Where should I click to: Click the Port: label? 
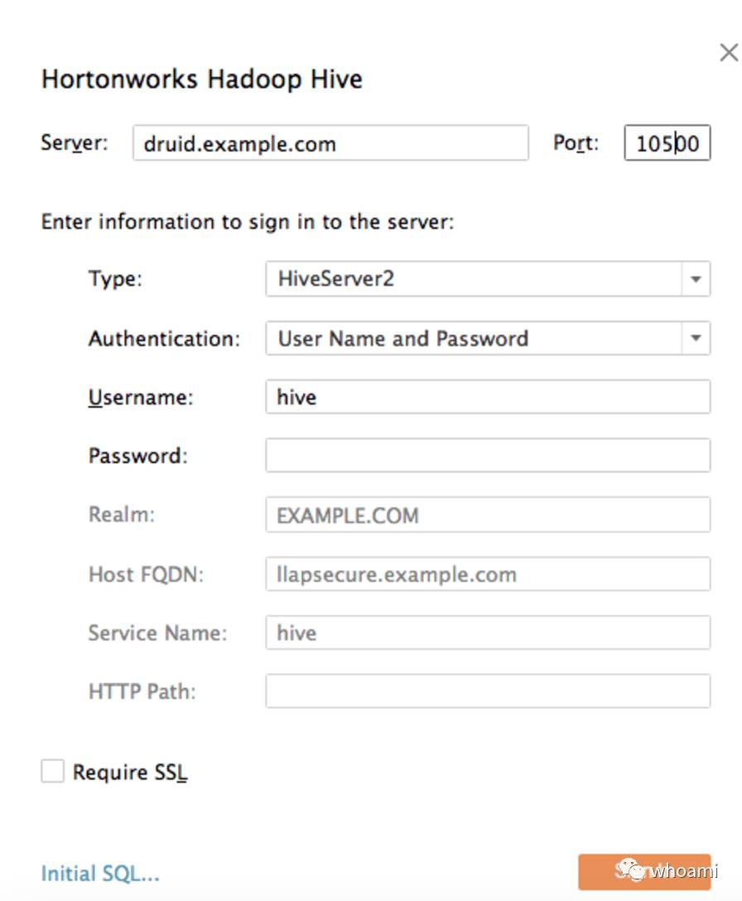[x=576, y=143]
